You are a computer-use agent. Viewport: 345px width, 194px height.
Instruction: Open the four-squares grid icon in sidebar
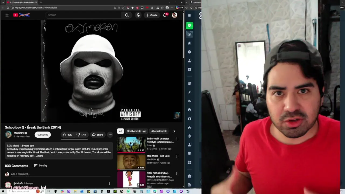189,162
